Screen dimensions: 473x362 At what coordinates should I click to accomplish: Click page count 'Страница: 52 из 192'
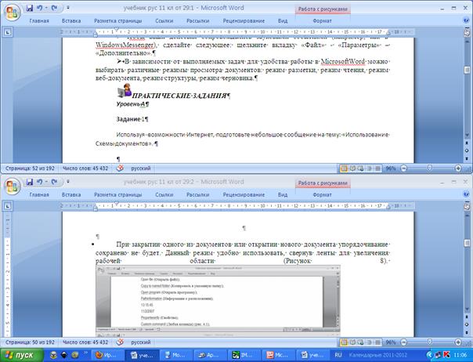(x=30, y=168)
